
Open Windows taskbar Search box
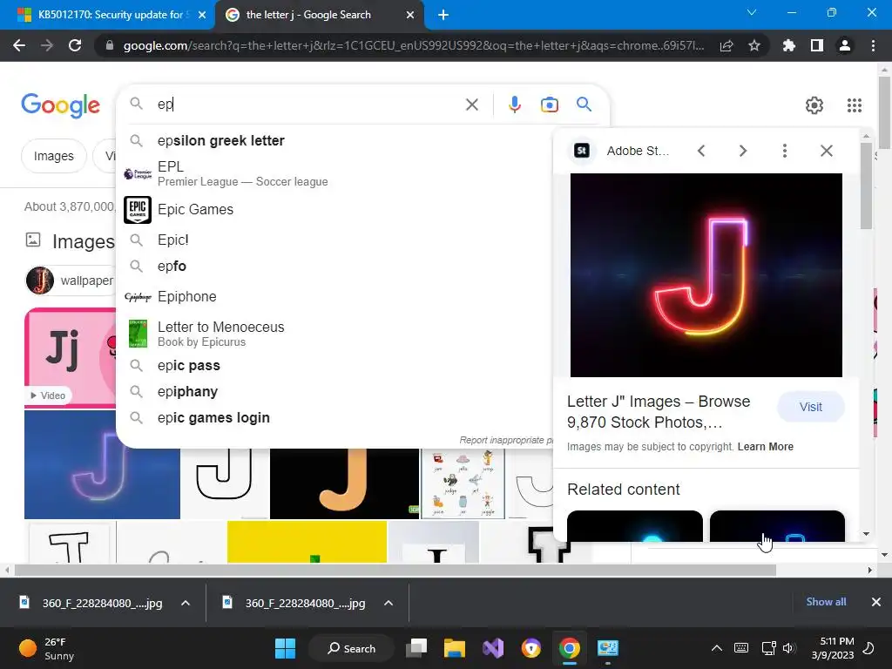[x=351, y=648]
